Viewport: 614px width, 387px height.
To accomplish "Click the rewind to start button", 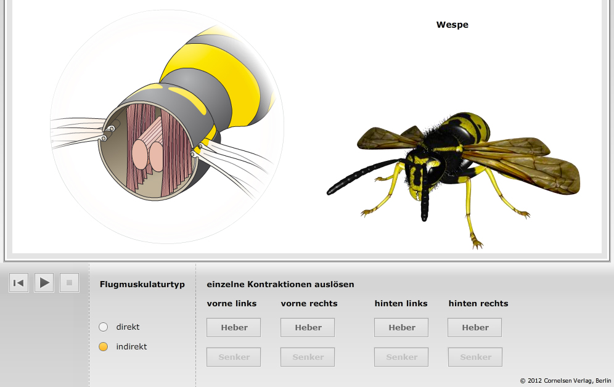I will coord(18,283).
